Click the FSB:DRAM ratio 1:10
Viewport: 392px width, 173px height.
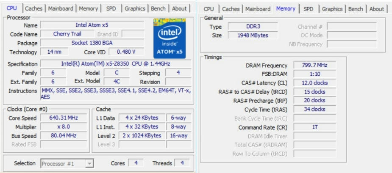point(315,74)
